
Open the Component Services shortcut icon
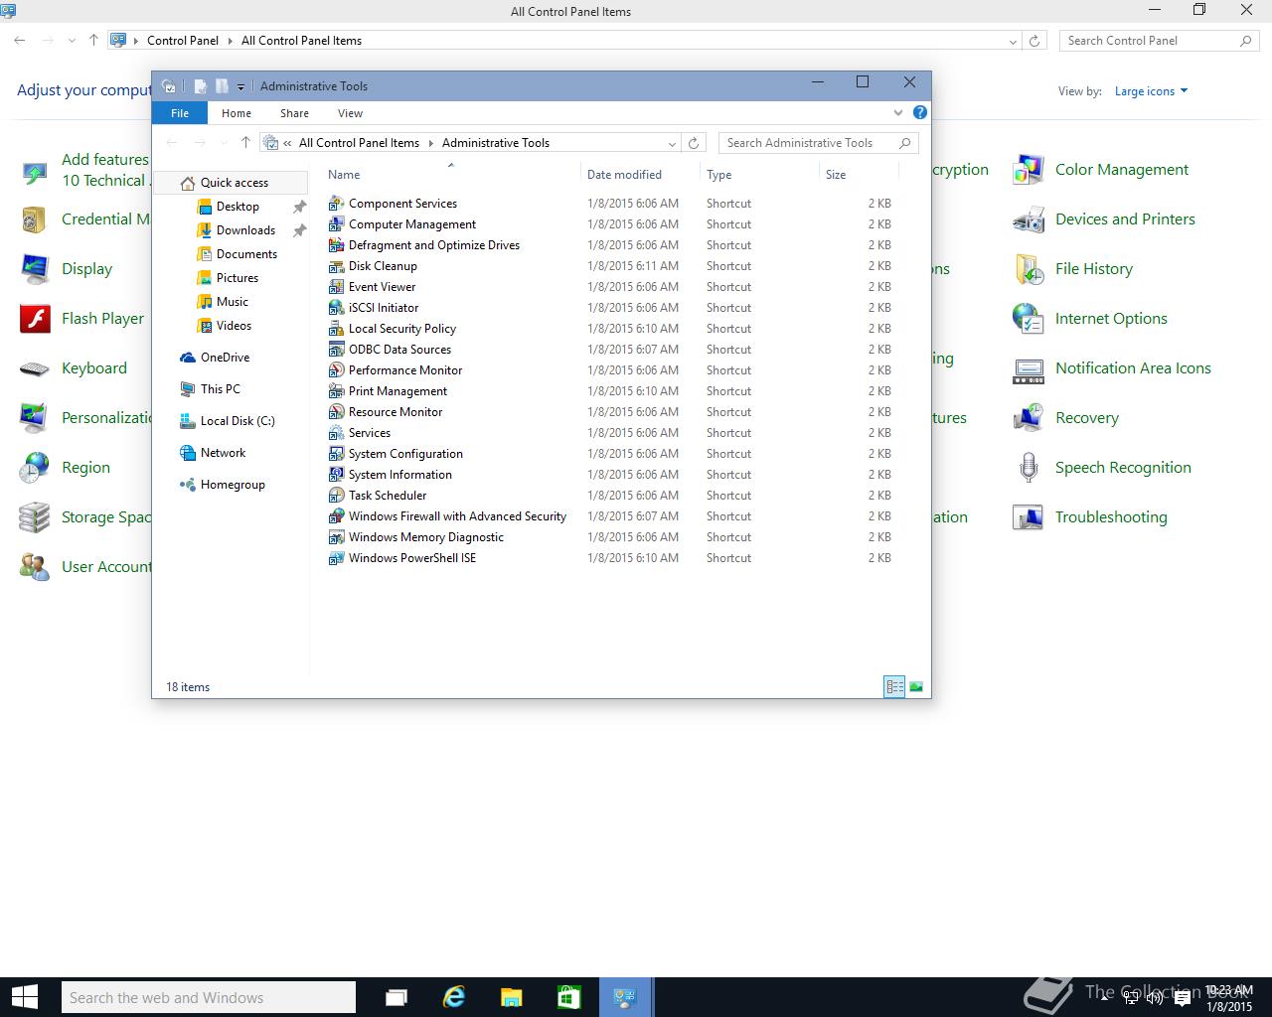(336, 203)
